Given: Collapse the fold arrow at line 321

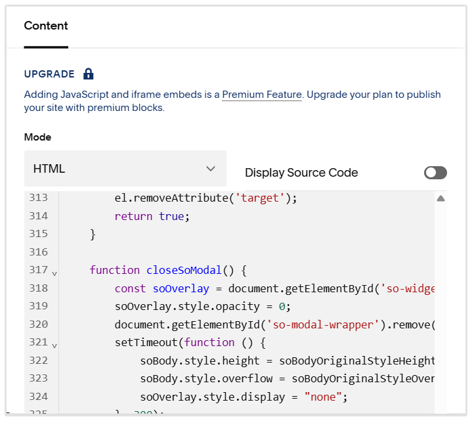Looking at the screenshot, I should point(54,345).
